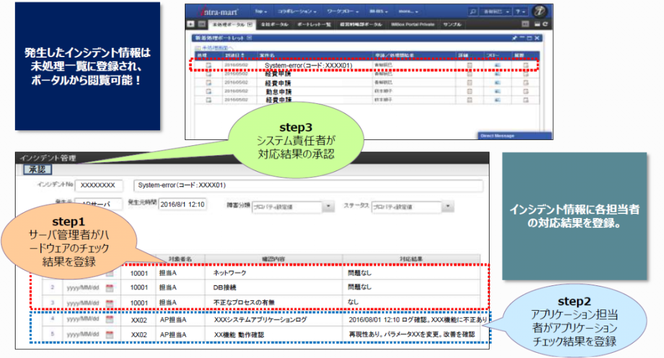This screenshot has height=358, width=664.
Task: Switch to the 全社ポータル tab
Action: [x=274, y=25]
